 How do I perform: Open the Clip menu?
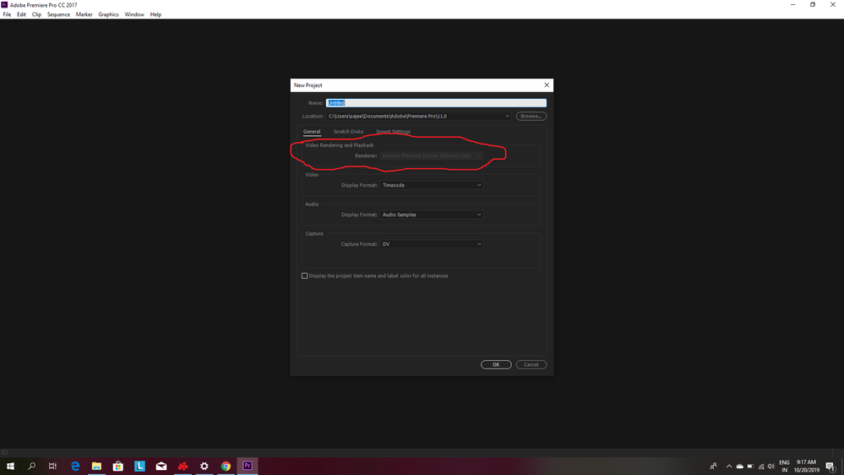[x=36, y=14]
